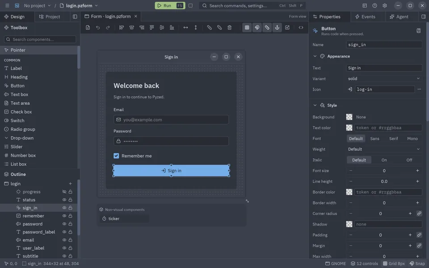Open the No project dropdown
This screenshot has height=268, width=429.
click(x=37, y=5)
